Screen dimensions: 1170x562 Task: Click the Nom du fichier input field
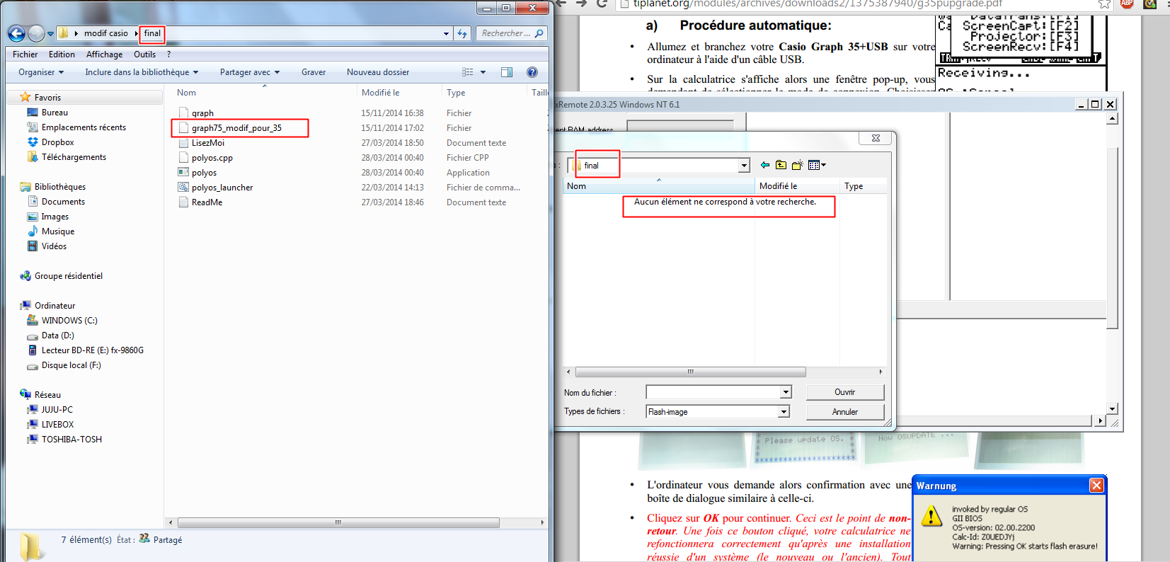(x=713, y=392)
